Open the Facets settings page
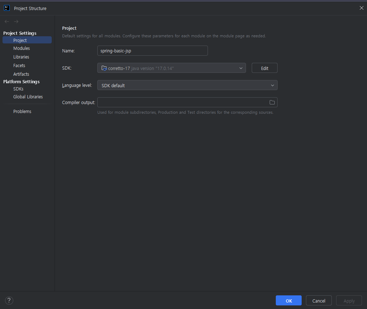367x309 pixels. [x=19, y=65]
